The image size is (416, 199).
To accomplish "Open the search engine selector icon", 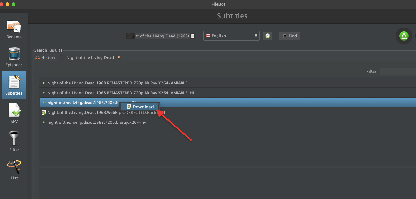I will [130, 36].
